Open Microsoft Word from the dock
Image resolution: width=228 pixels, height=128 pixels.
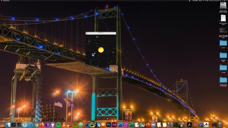120,125
